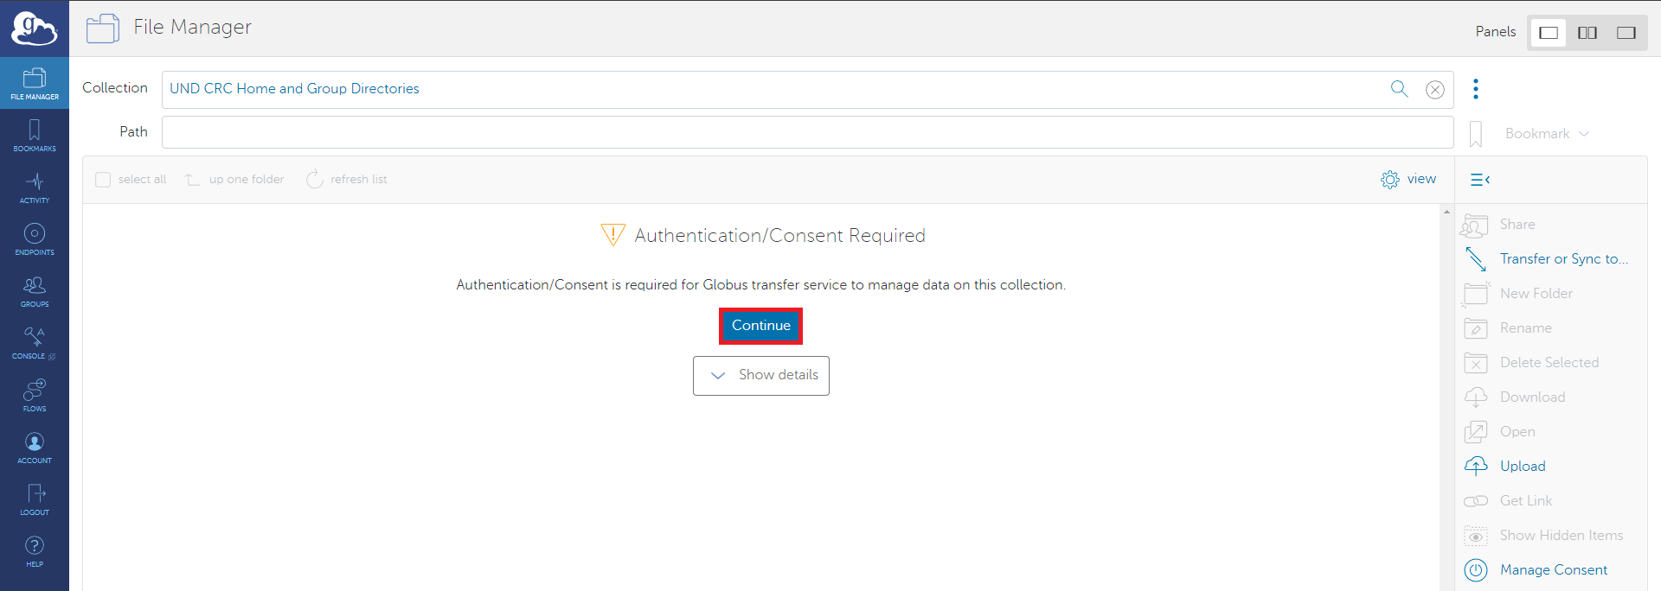
Task: Click into the Path input field
Action: (806, 133)
